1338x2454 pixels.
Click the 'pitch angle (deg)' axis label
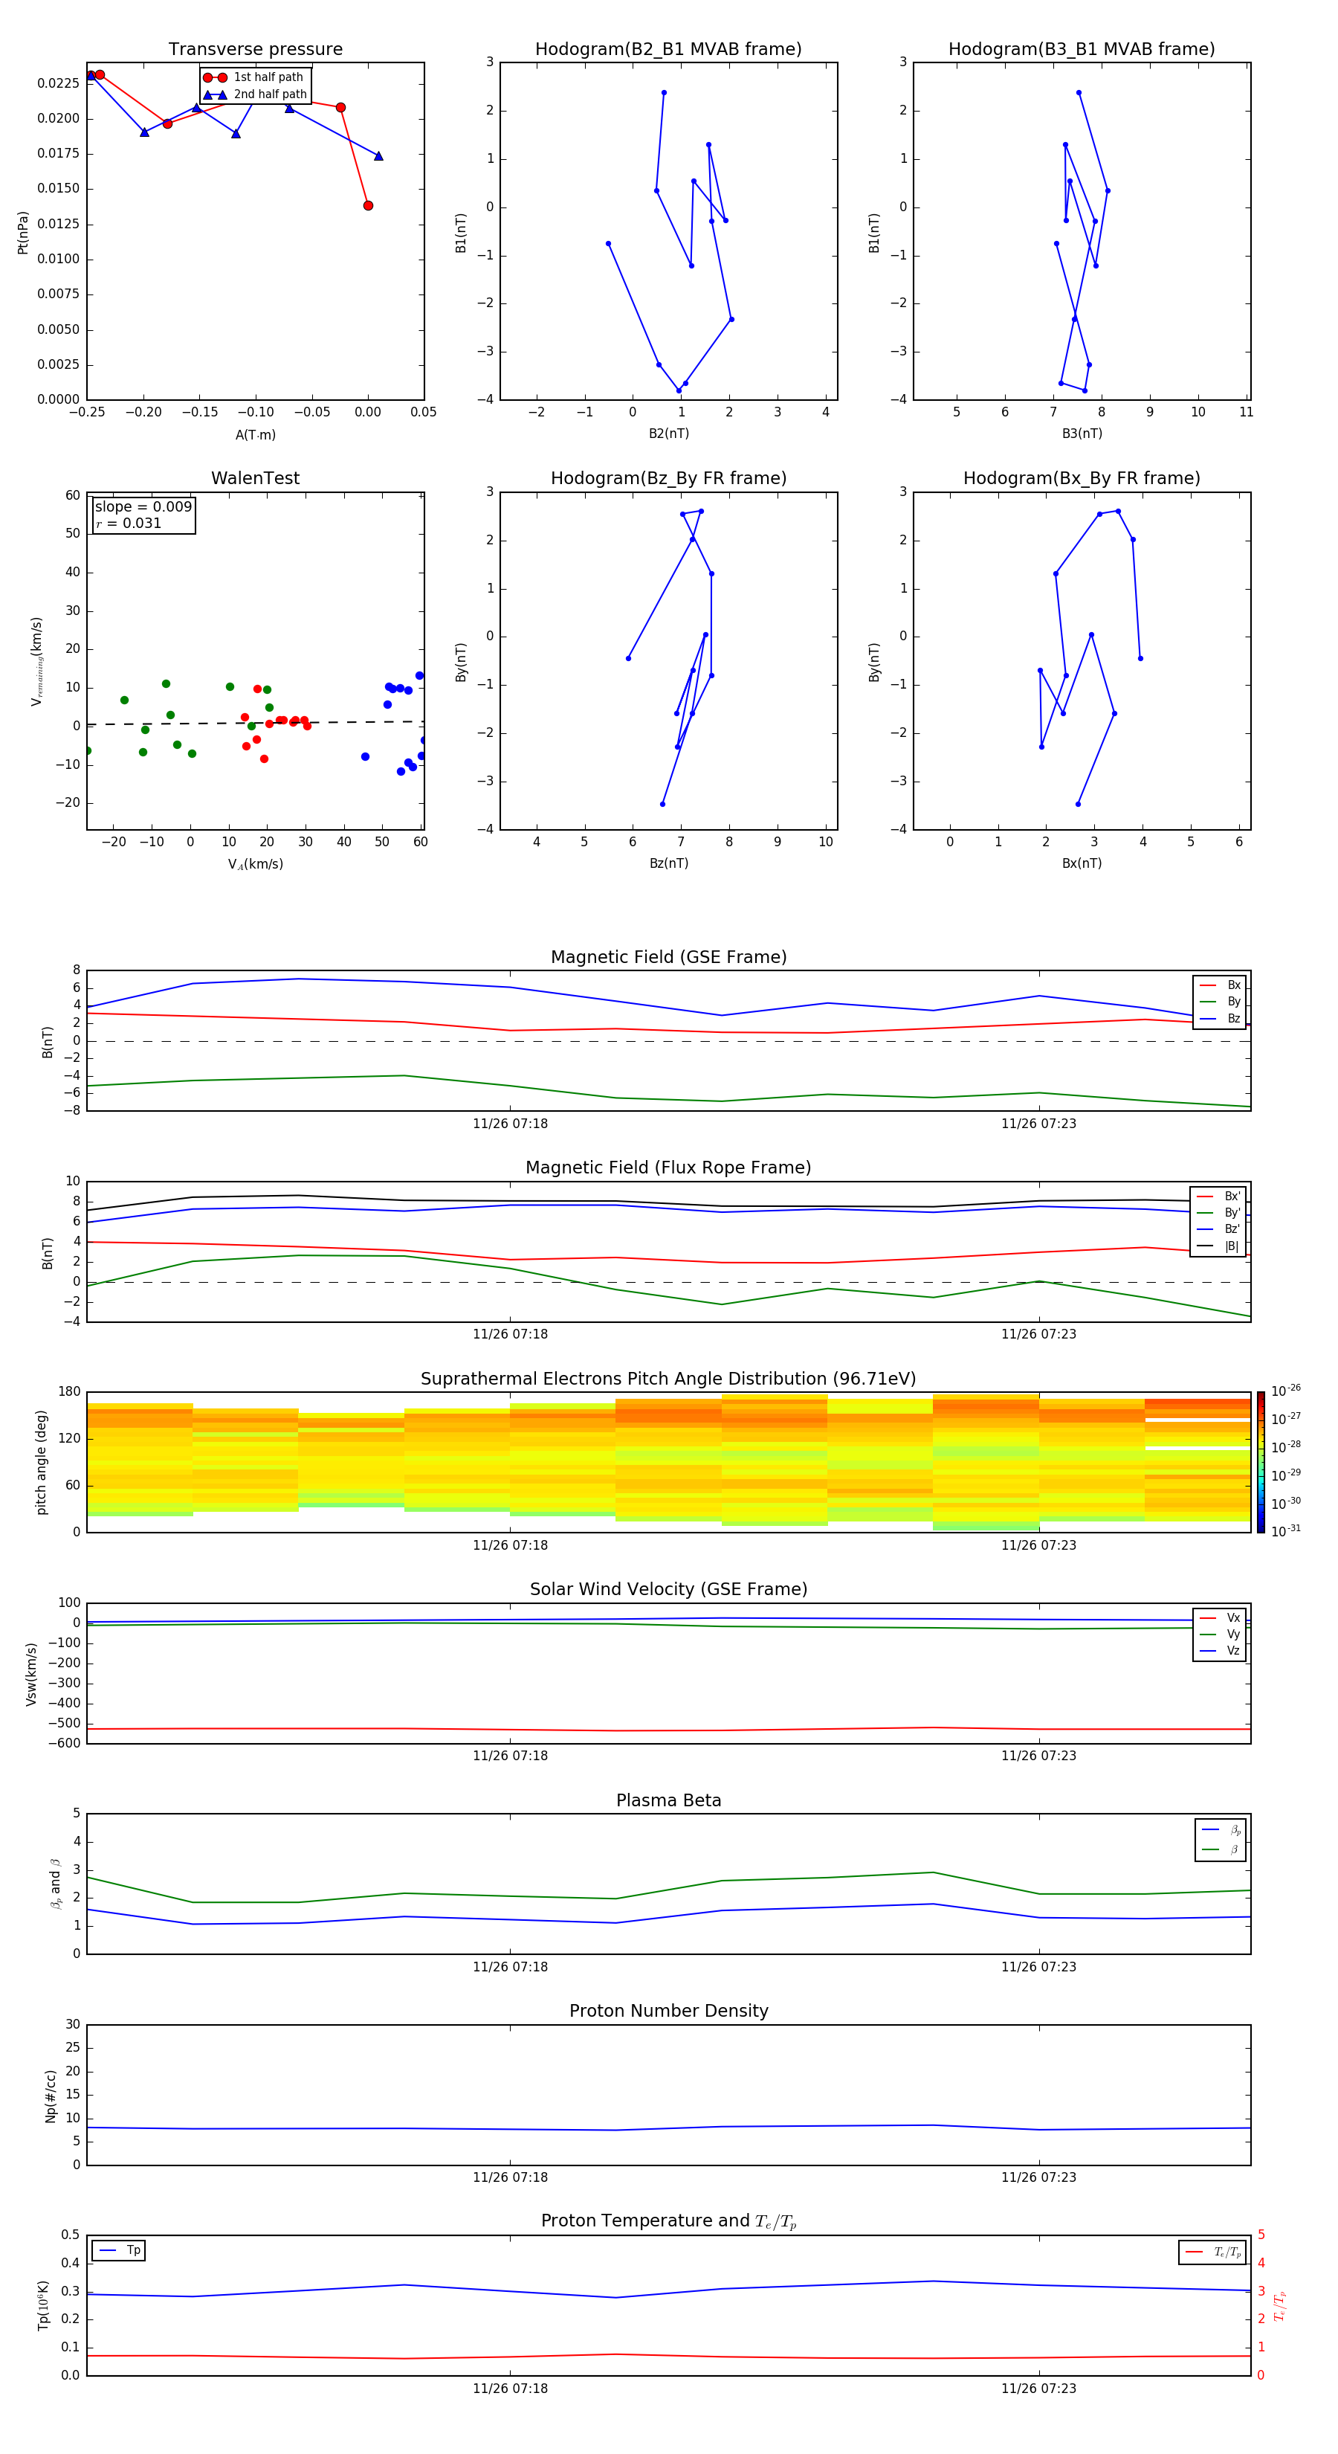(x=41, y=1462)
